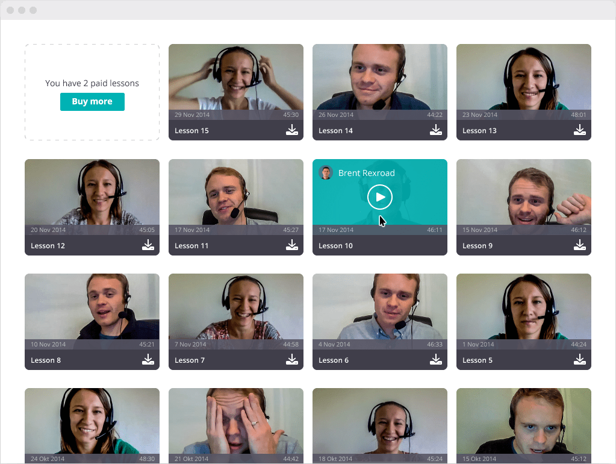Click the 1 Nov 2014 date label
Image resolution: width=616 pixels, height=464 pixels.
(x=478, y=345)
